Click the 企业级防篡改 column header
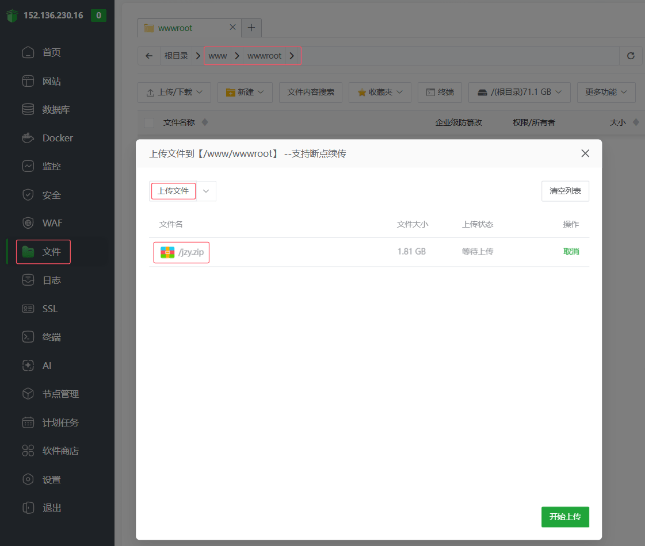The width and height of the screenshot is (645, 546). [x=459, y=122]
